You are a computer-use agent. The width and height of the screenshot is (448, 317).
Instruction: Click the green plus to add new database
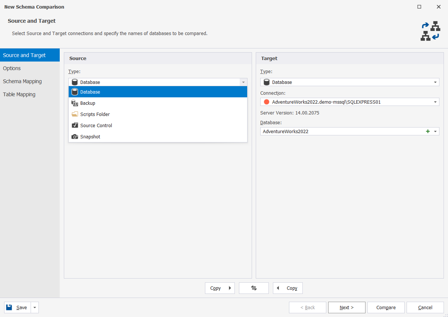[428, 131]
